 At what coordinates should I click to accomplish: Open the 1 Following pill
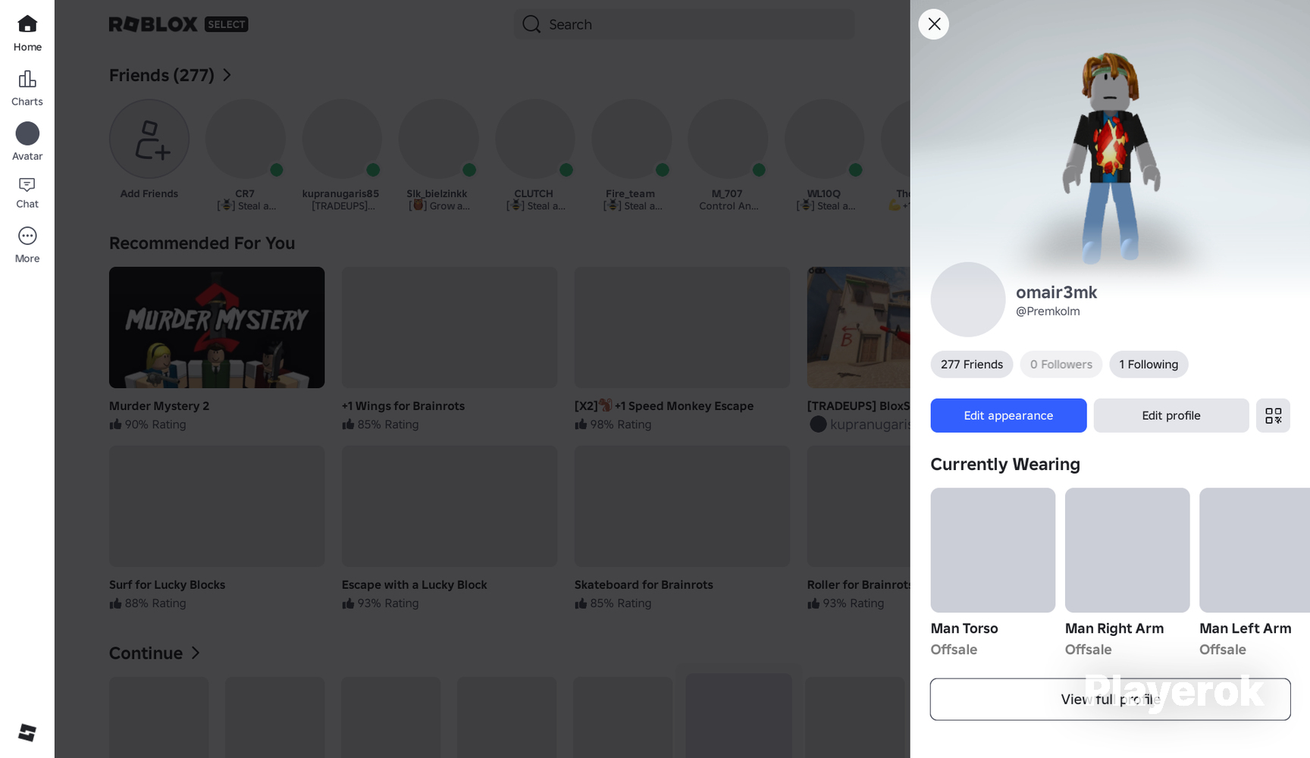(x=1149, y=365)
